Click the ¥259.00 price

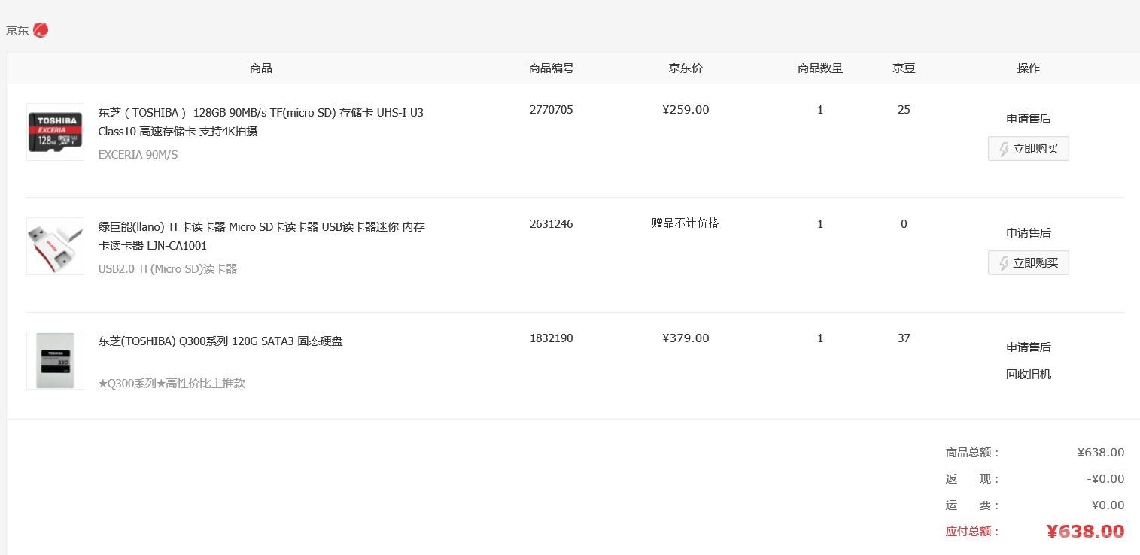pyautogui.click(x=686, y=110)
